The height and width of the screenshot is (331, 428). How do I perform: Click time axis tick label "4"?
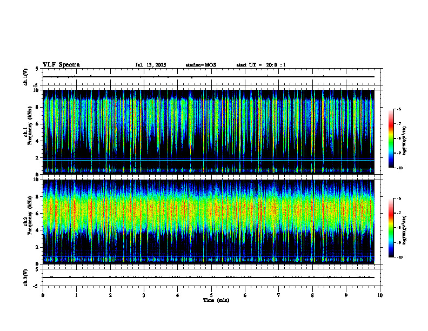tap(177, 295)
